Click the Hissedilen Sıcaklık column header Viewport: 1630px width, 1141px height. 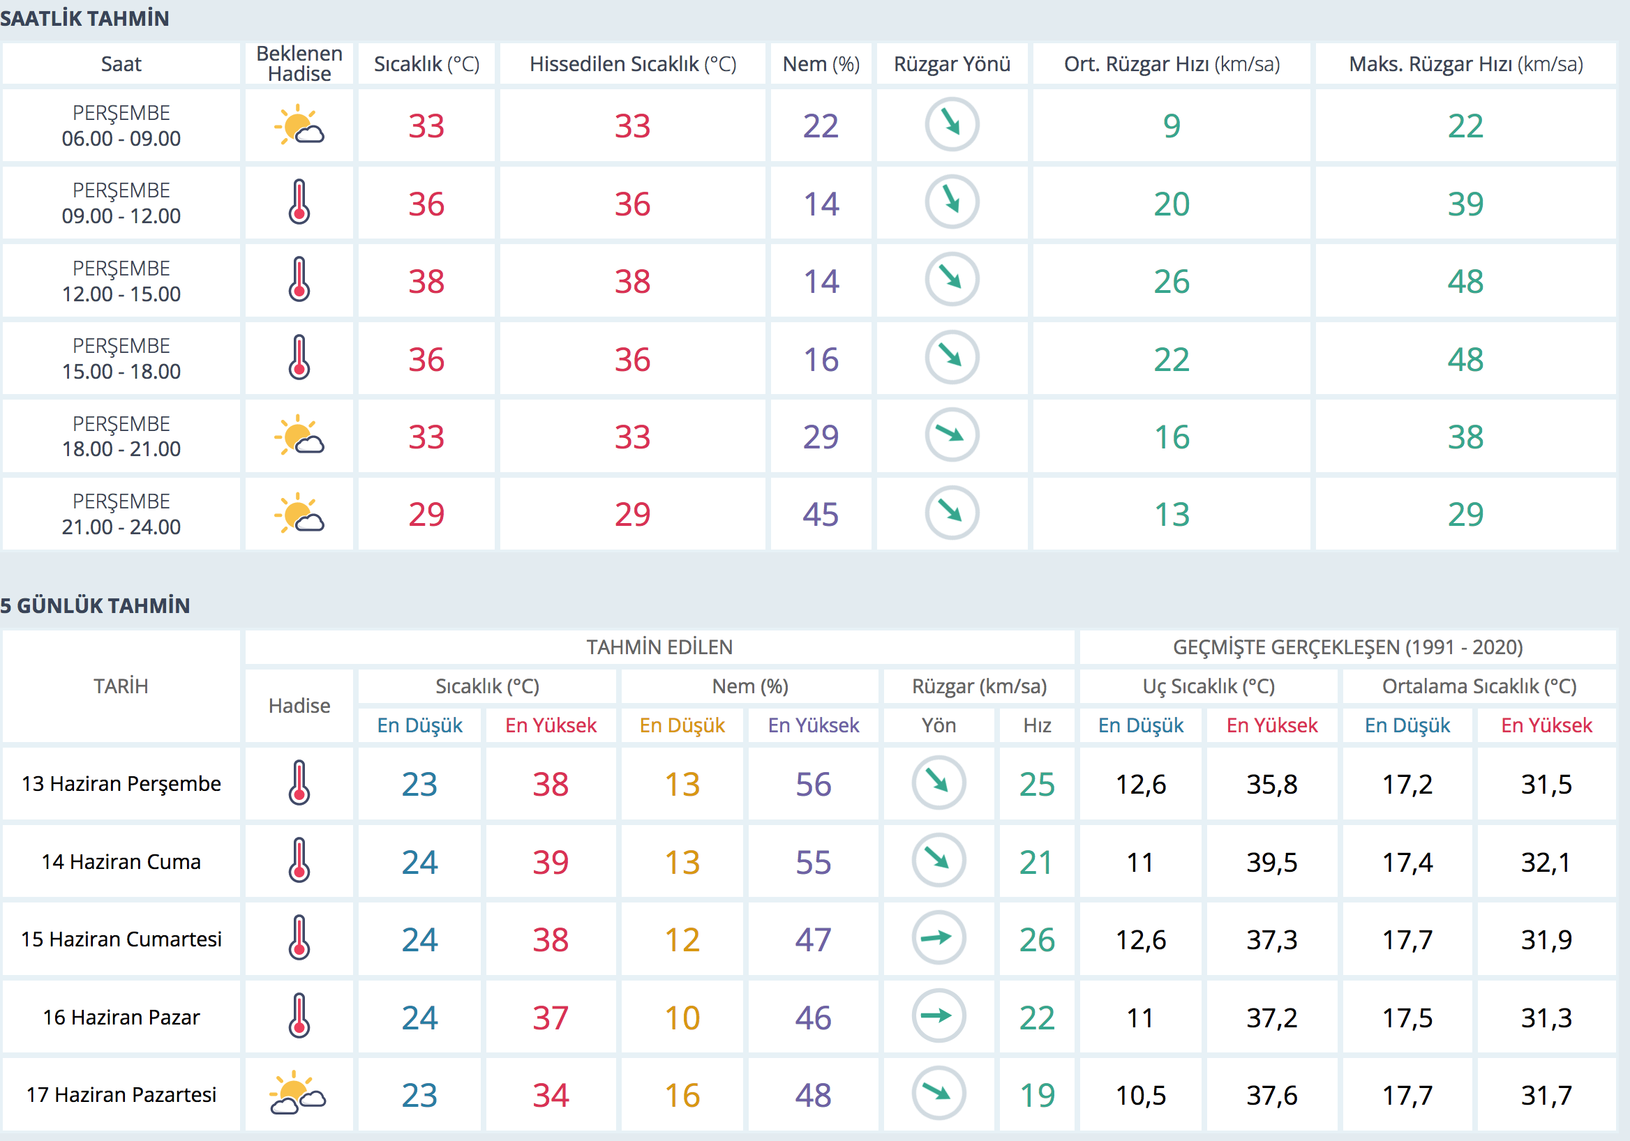point(633,64)
